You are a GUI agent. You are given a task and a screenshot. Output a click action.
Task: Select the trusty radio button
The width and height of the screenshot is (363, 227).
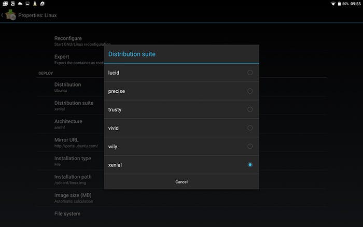click(x=250, y=109)
